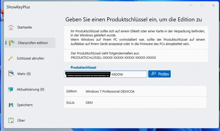
Task: Open Aktualisierung (0) section
Action: (x=30, y=89)
